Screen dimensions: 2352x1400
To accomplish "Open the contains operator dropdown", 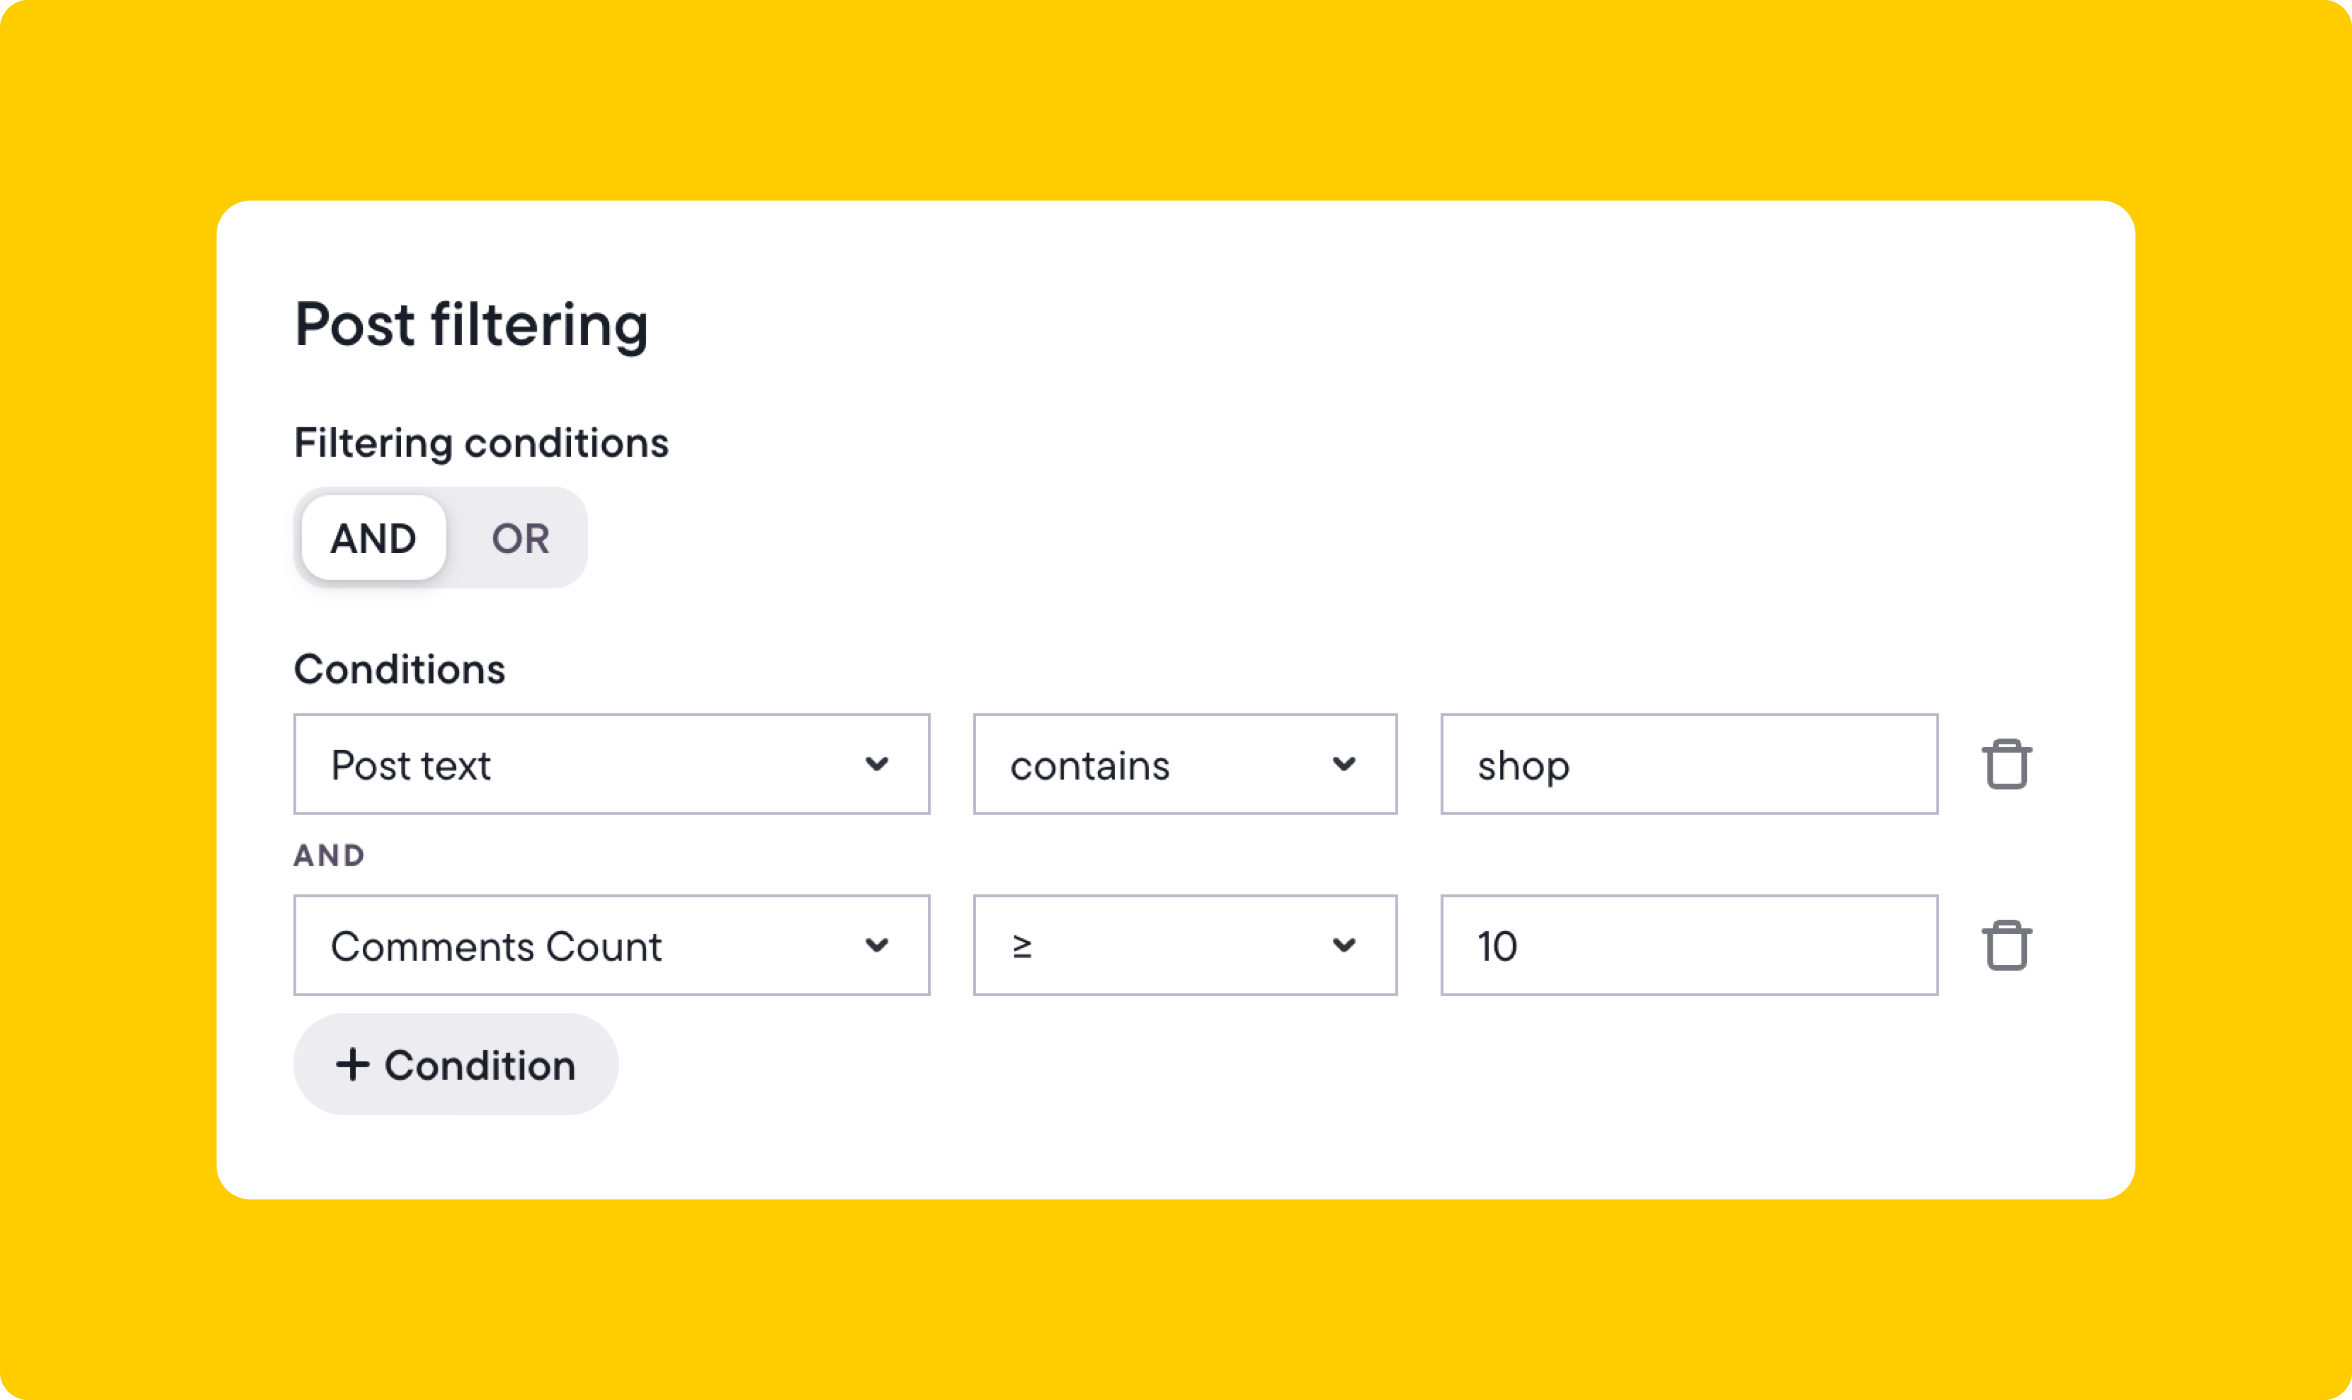I will tap(1185, 764).
